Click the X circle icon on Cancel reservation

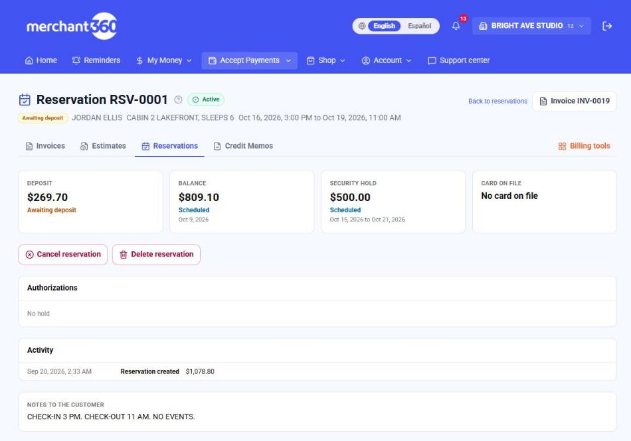click(x=29, y=255)
